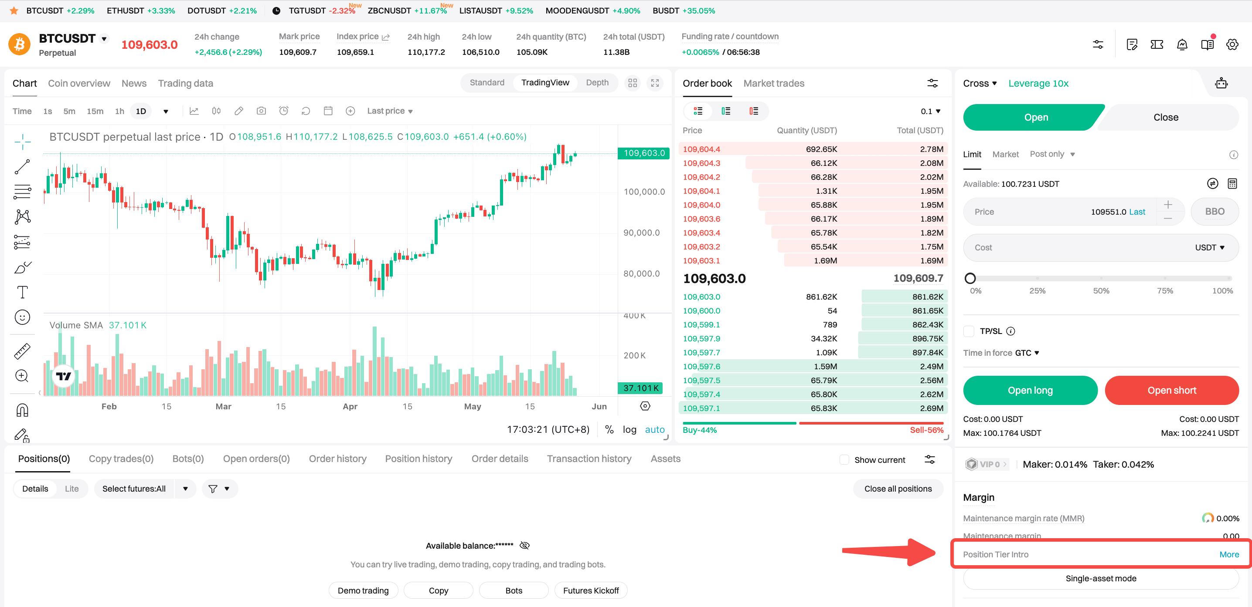The image size is (1252, 607).
Task: Tick the Show current checkbox
Action: pos(844,459)
